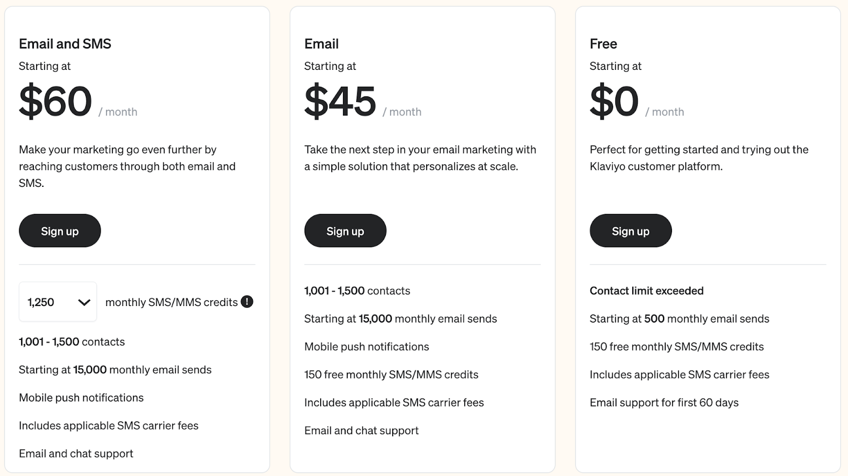Viewport: 848px width, 476px height.
Task: Click the $60 per month price
Action: coord(78,101)
